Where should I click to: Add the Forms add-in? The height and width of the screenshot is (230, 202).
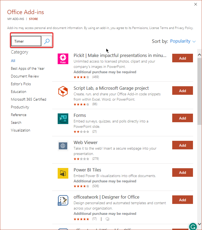183,118
